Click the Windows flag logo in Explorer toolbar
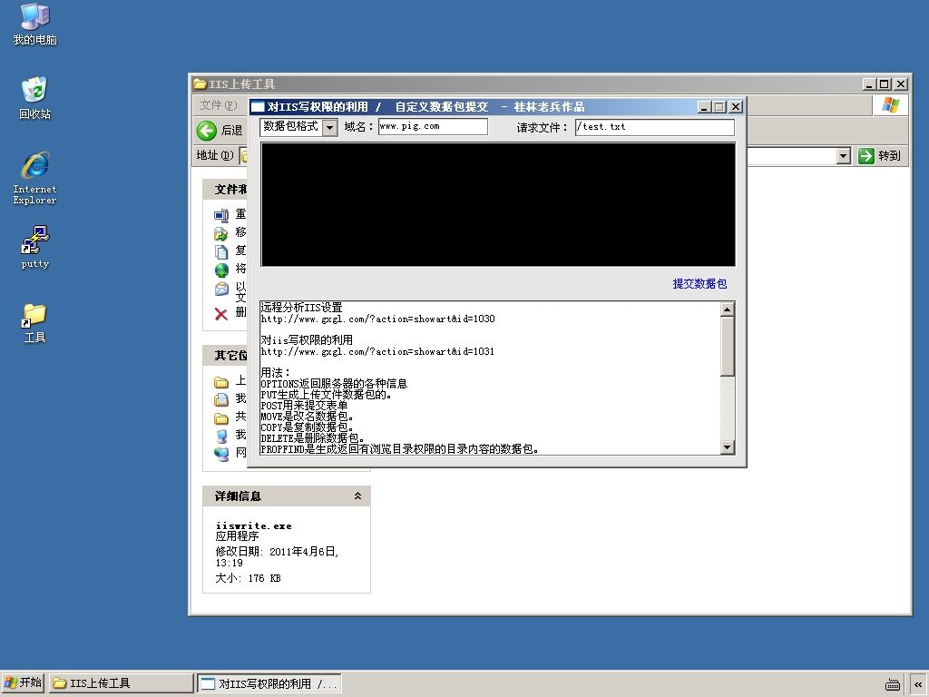The image size is (929, 697). [x=891, y=105]
